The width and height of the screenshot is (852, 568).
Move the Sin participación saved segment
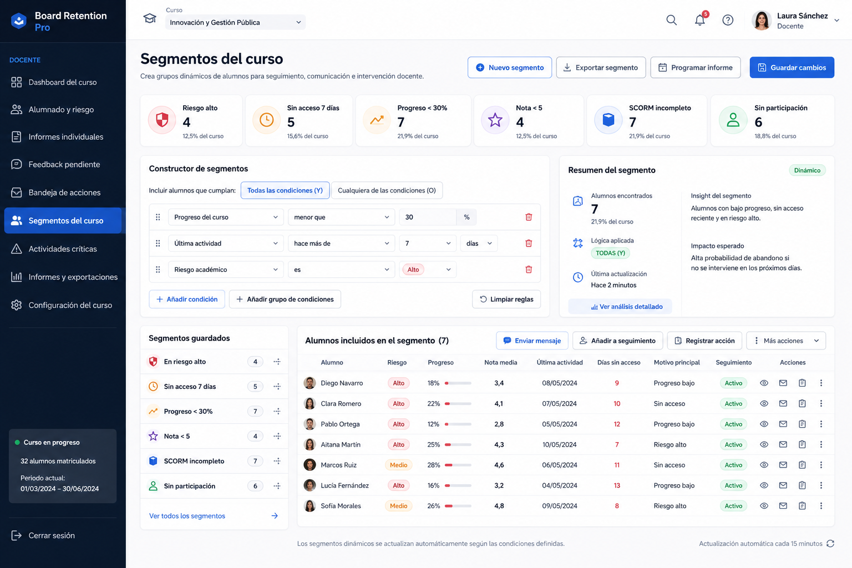tap(277, 486)
